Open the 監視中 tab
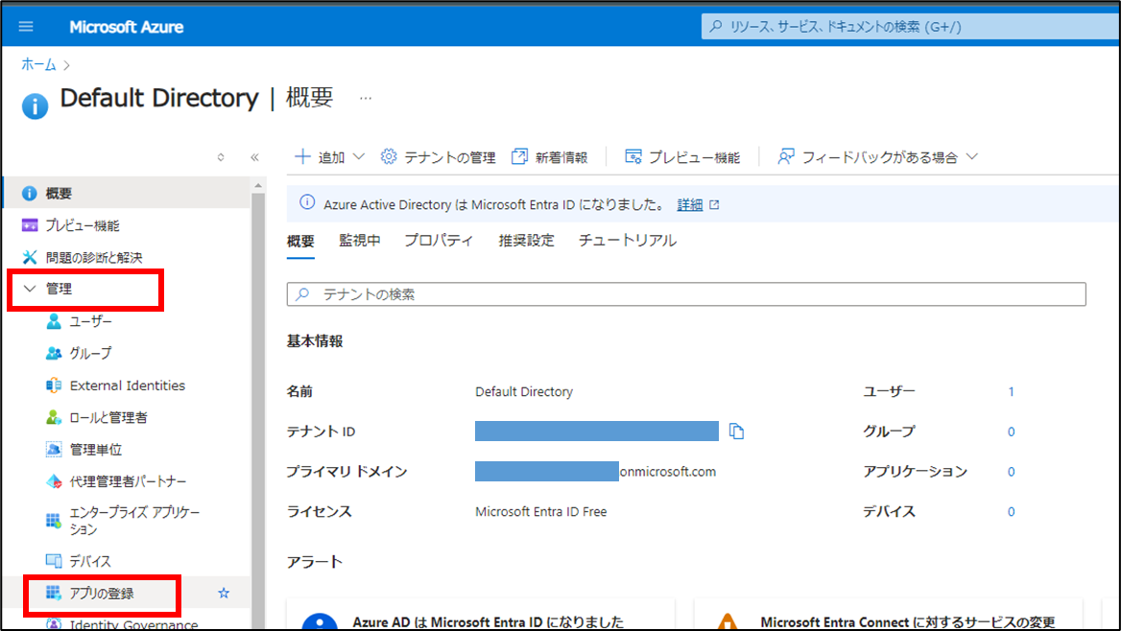 (x=360, y=240)
